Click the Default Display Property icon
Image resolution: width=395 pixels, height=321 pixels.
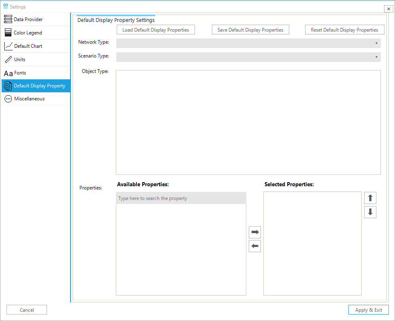(8, 86)
